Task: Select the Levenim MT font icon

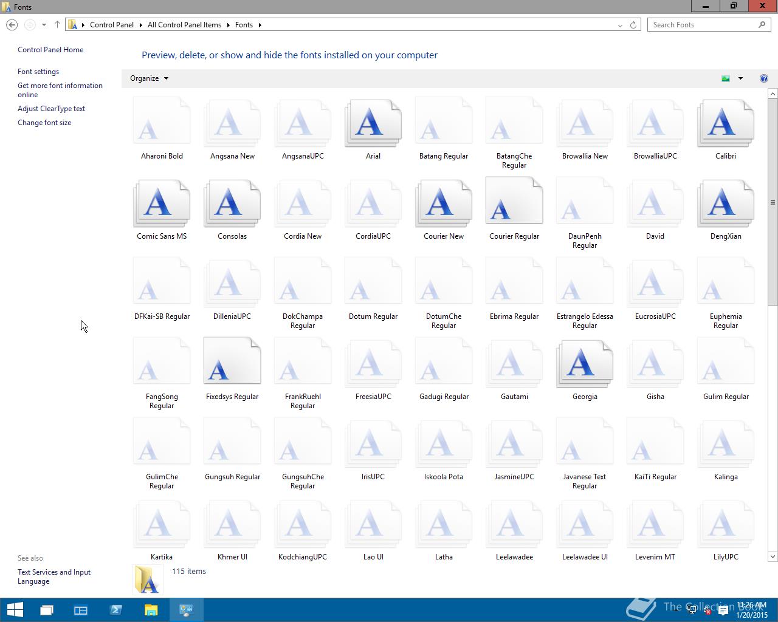Action: (x=655, y=524)
